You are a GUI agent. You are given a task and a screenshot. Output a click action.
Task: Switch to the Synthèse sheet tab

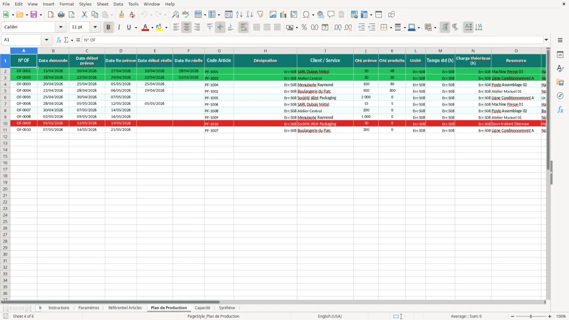pyautogui.click(x=227, y=308)
